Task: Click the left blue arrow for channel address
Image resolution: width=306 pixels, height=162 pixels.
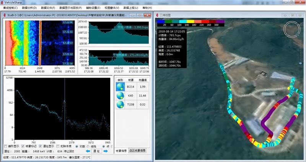Action: coord(88,151)
